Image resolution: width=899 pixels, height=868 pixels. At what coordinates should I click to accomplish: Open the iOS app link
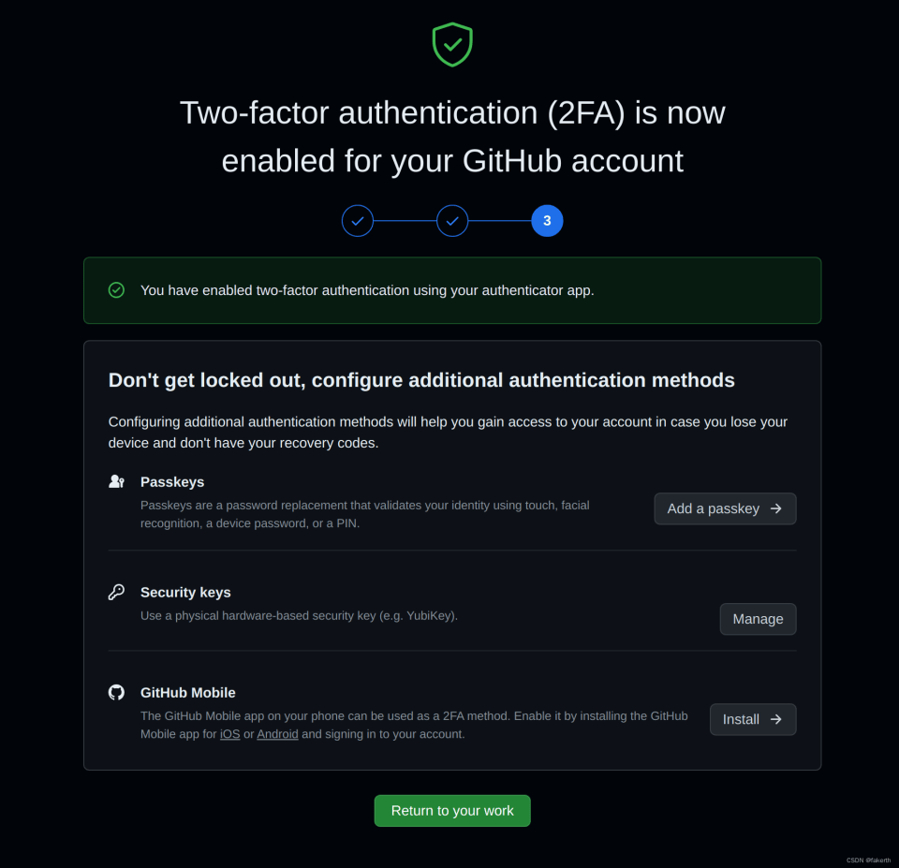coord(229,734)
